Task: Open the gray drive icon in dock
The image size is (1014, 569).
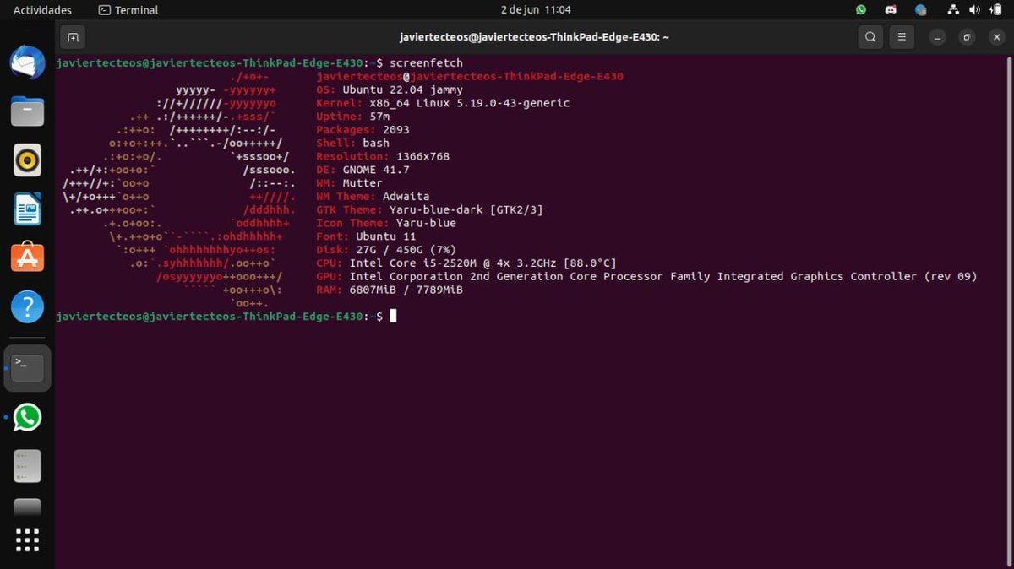Action: 27,466
